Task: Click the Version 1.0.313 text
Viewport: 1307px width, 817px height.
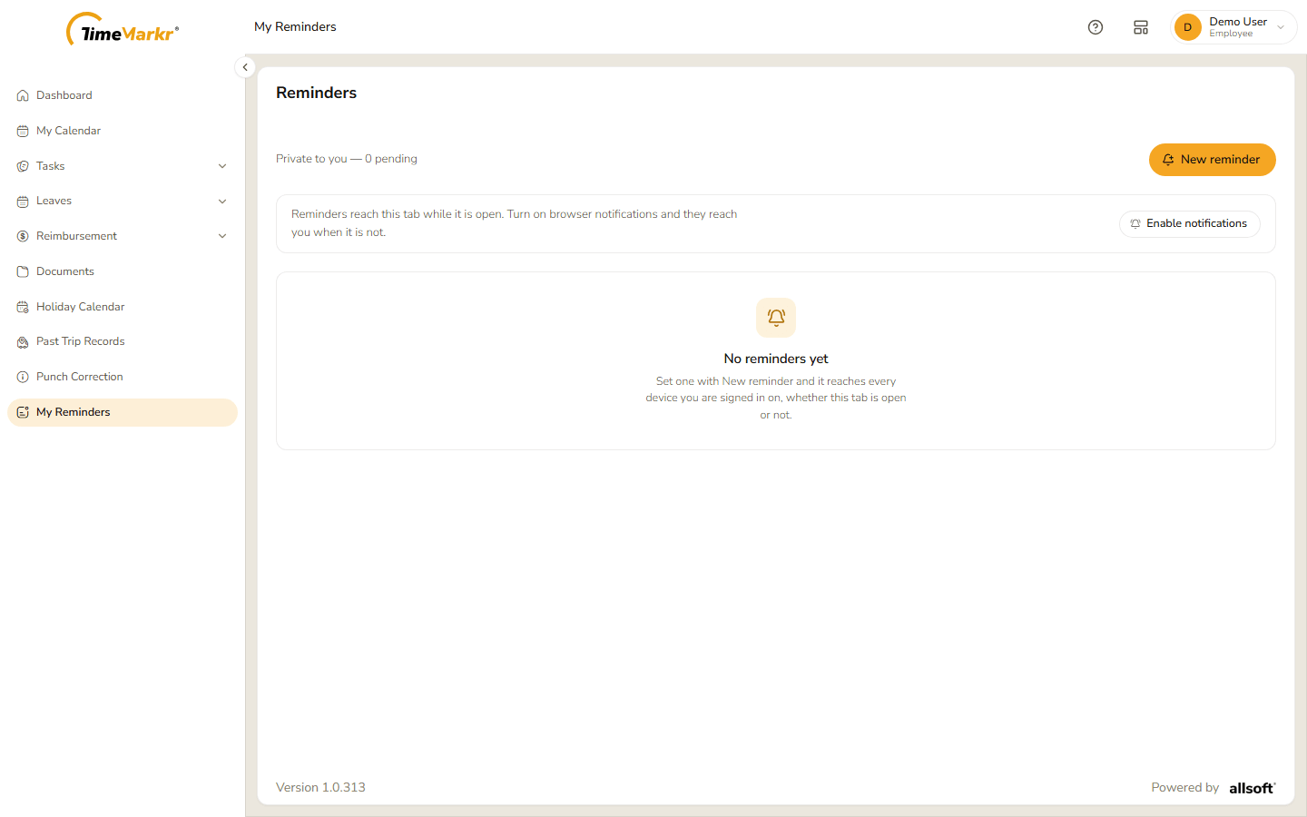Action: [320, 788]
